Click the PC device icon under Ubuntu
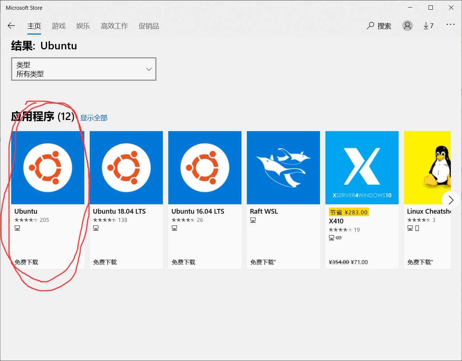Image resolution: width=462 pixels, height=361 pixels. click(x=17, y=228)
